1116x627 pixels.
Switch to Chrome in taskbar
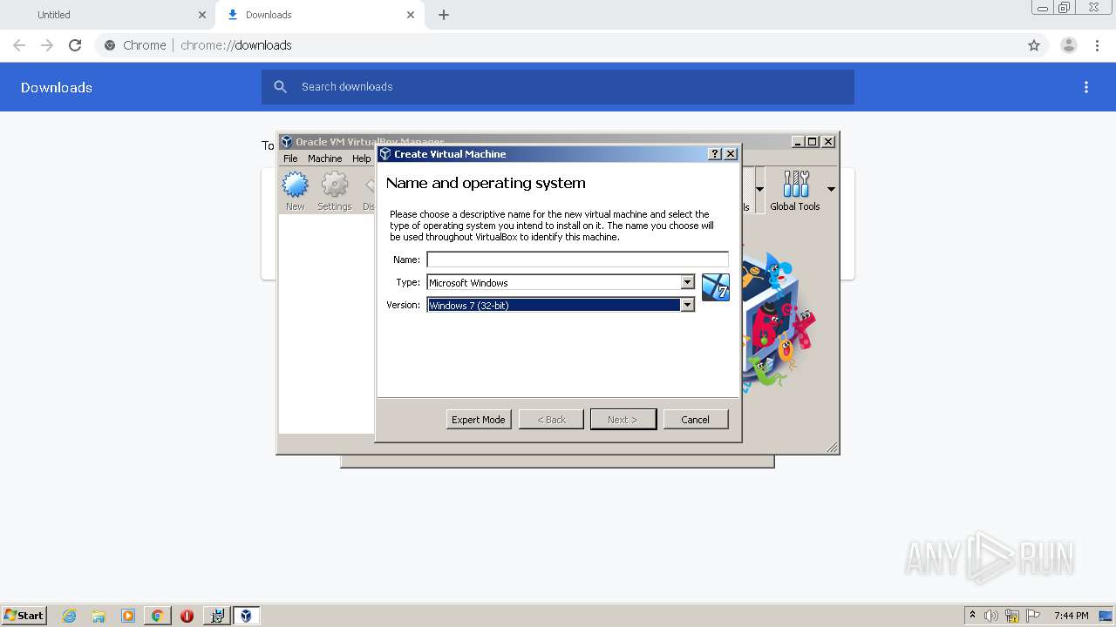pos(157,616)
